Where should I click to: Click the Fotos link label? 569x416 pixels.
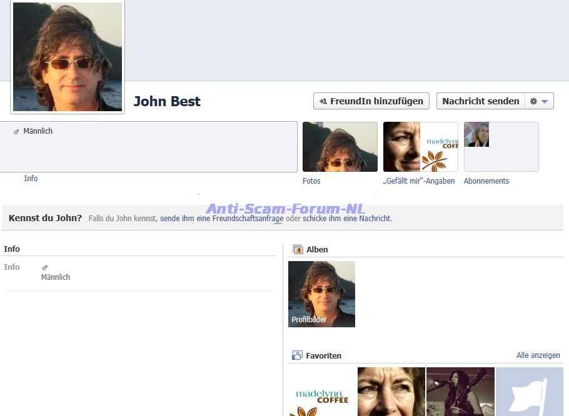coord(311,181)
